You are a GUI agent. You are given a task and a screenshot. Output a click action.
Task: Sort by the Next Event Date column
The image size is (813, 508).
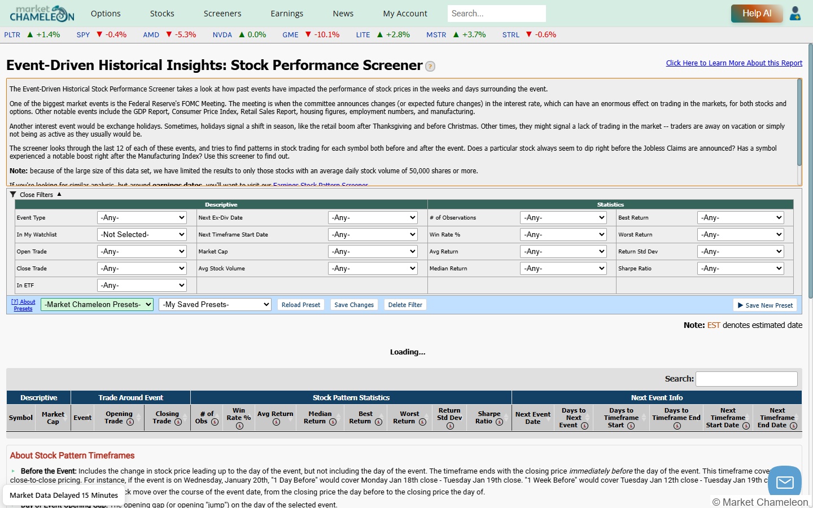coord(532,418)
